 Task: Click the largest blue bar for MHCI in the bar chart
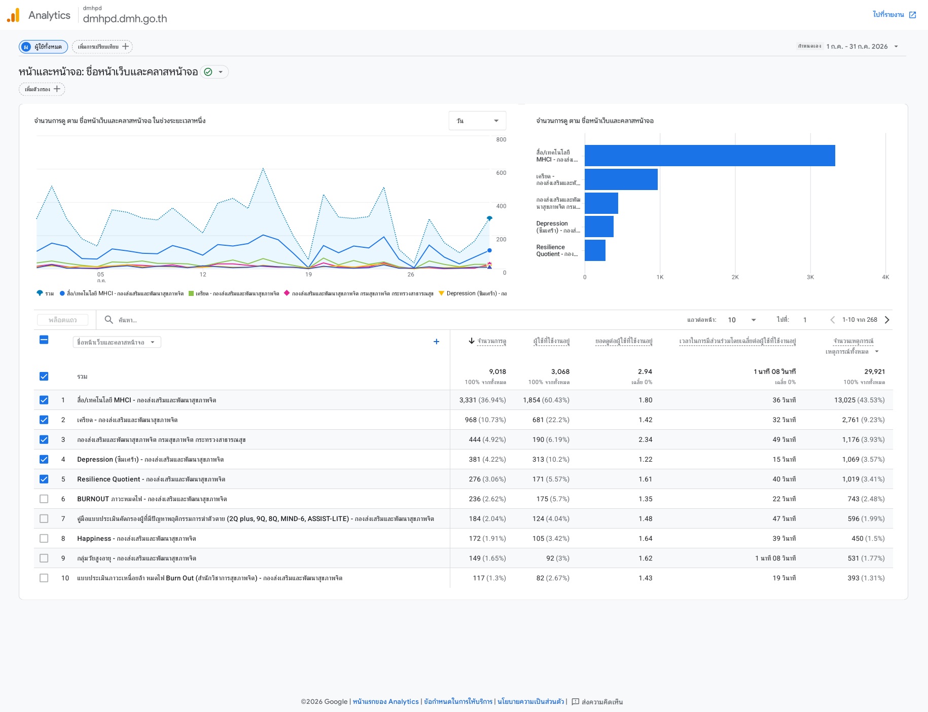[709, 156]
